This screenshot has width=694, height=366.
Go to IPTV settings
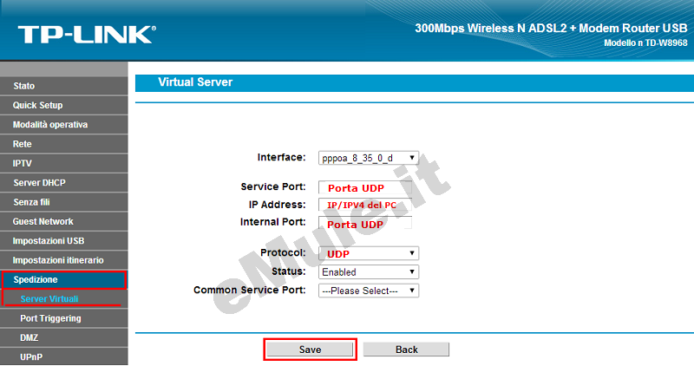click(63, 163)
